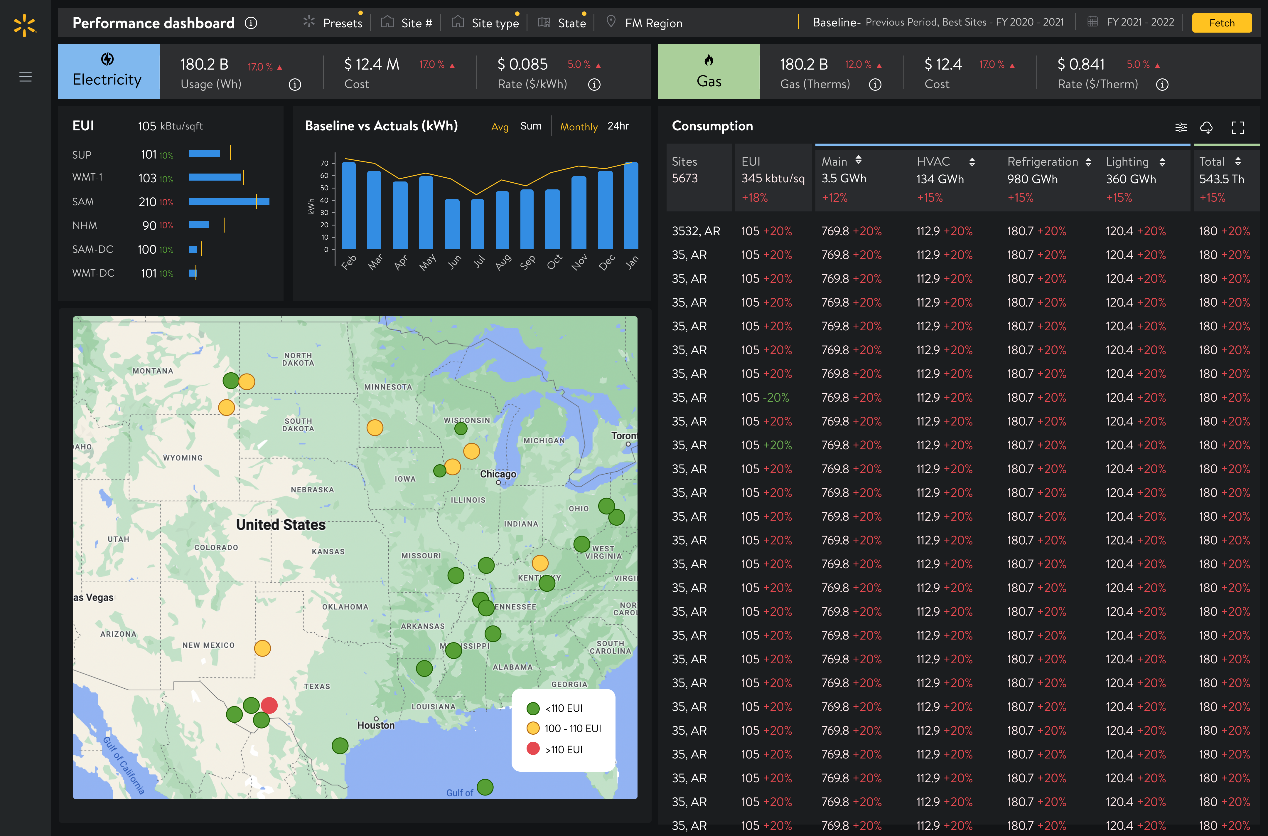Click the Site # store icon
Image resolution: width=1268 pixels, height=836 pixels.
(x=387, y=22)
